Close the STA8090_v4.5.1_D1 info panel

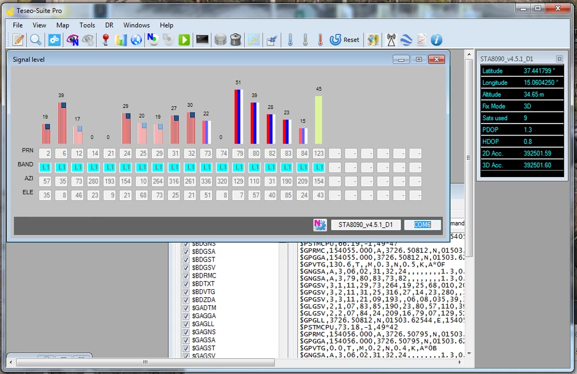[559, 59]
